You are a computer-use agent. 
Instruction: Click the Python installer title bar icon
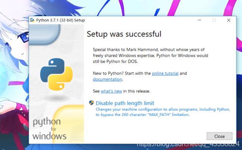32,20
